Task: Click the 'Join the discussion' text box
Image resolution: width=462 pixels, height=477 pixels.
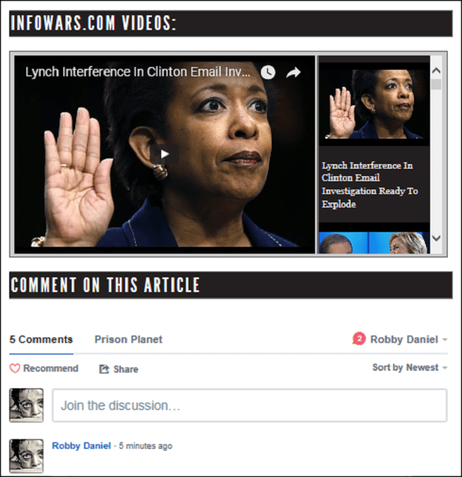Action: pyautogui.click(x=249, y=405)
